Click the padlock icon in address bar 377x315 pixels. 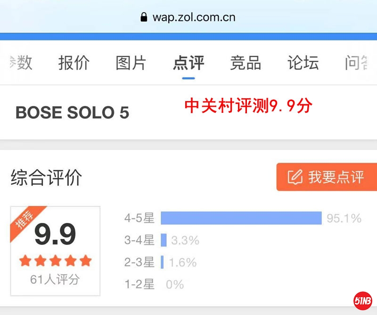point(144,17)
